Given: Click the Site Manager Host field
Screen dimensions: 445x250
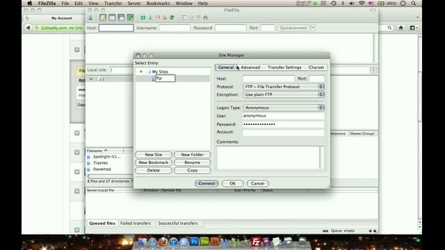Looking at the screenshot, I should click(x=268, y=78).
